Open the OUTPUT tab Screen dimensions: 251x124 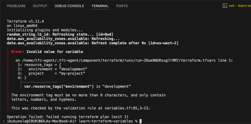click(x=40, y=6)
